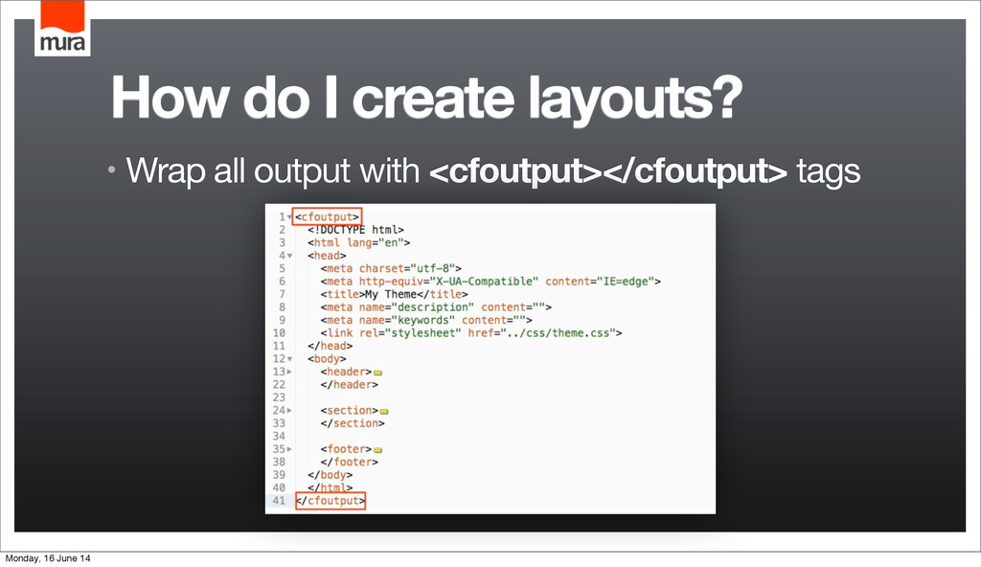Viewport: 981px width, 567px height.
Task: Collapse the fold arrow on line 1
Action: [289, 217]
